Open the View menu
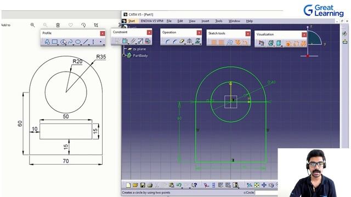The height and width of the screenshot is (197, 351). (x=192, y=21)
